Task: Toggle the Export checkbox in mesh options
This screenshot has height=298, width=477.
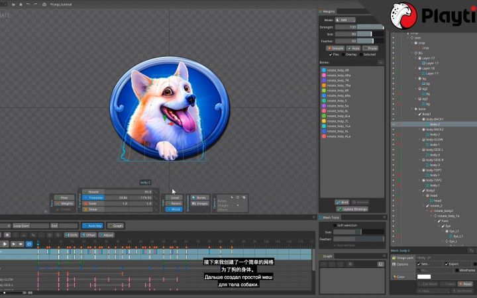Action: click(447, 264)
